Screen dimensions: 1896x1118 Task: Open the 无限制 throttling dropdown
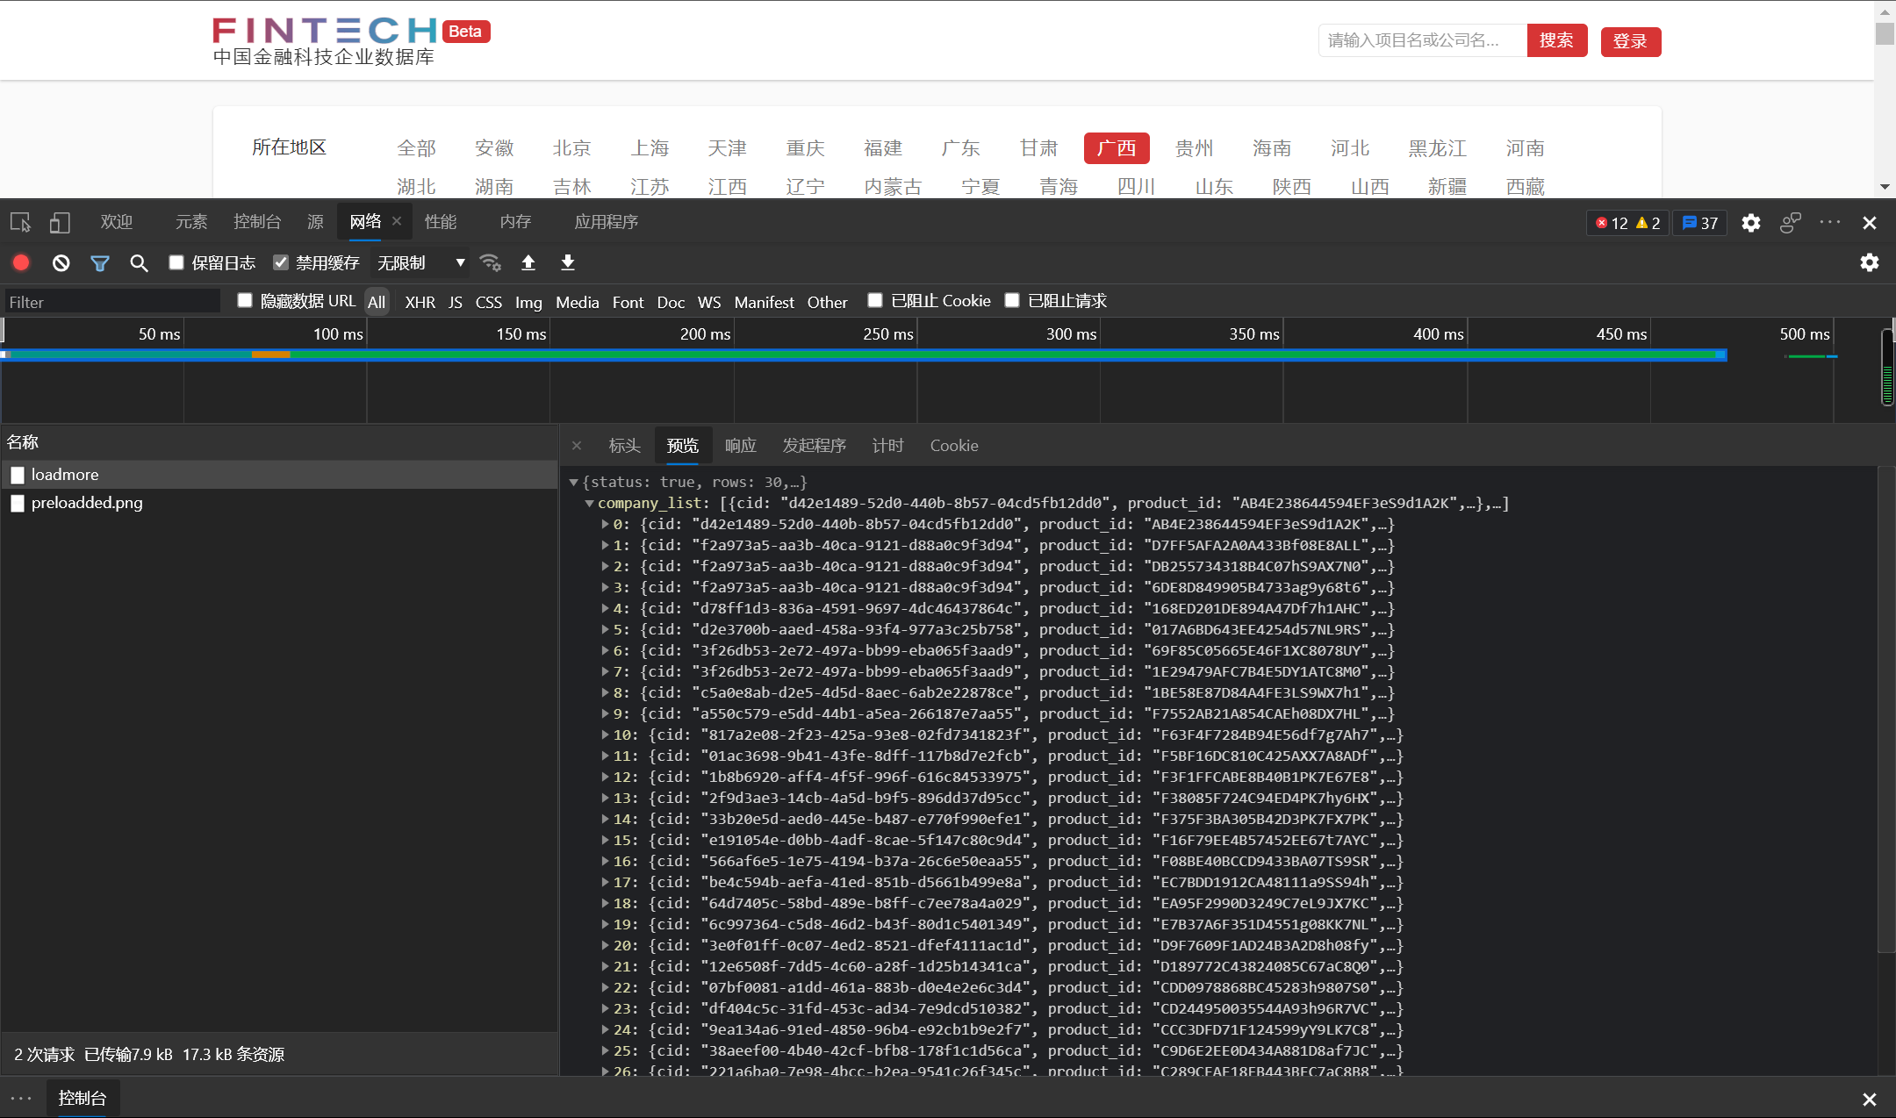[420, 262]
